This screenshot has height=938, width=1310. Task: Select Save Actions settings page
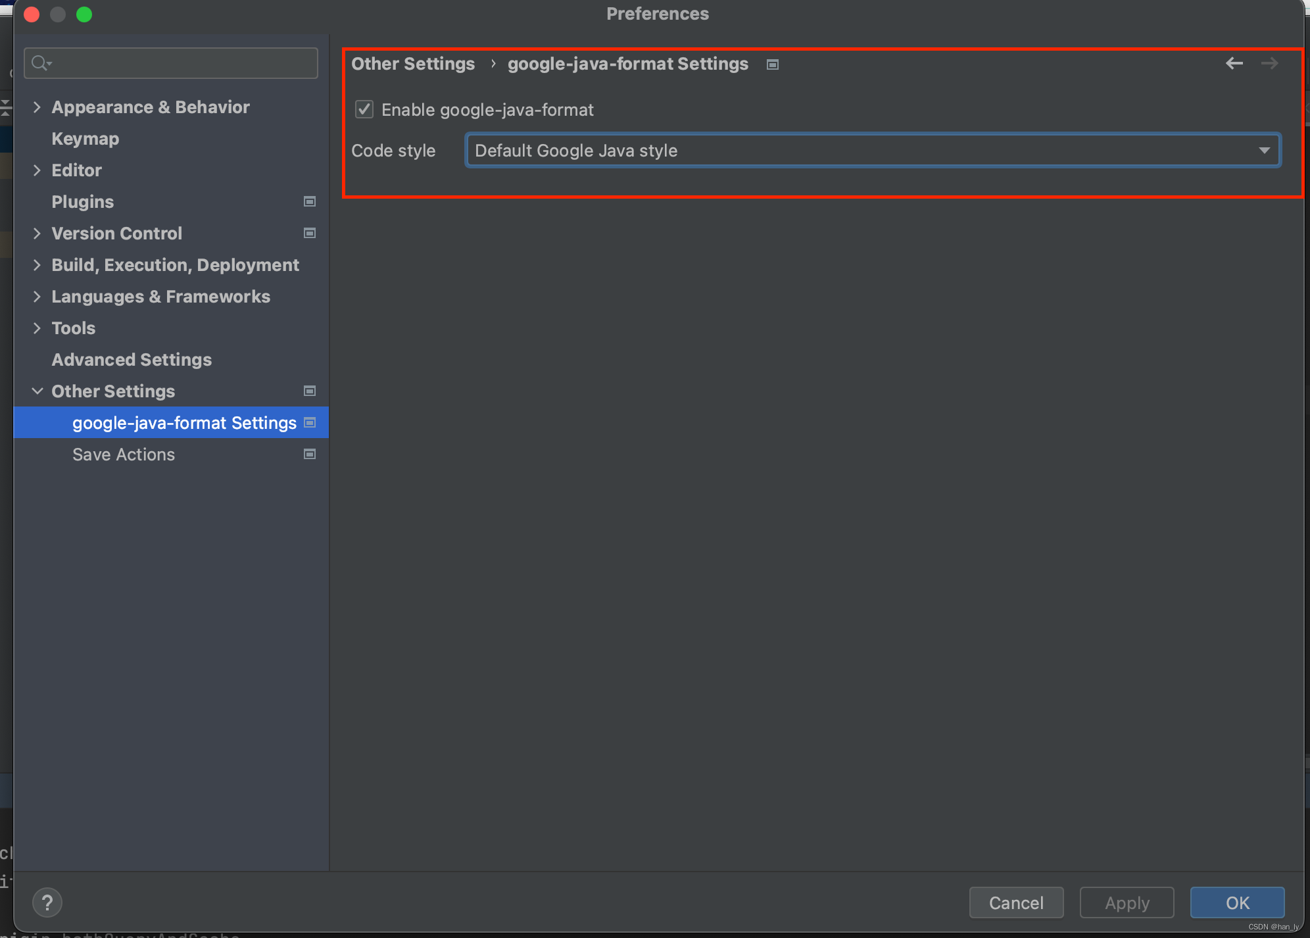[x=124, y=455]
